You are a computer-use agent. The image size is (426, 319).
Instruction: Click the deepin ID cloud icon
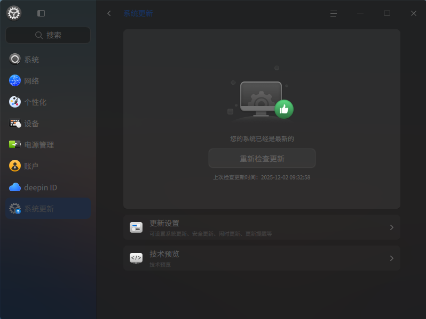[x=14, y=187]
